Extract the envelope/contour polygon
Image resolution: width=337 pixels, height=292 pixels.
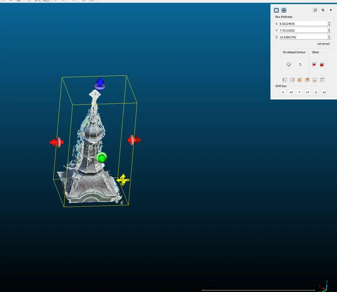pyautogui.click(x=289, y=65)
